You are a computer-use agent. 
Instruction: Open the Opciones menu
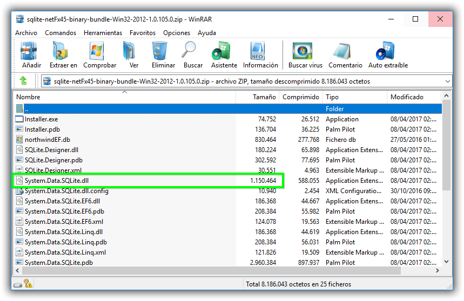177,33
